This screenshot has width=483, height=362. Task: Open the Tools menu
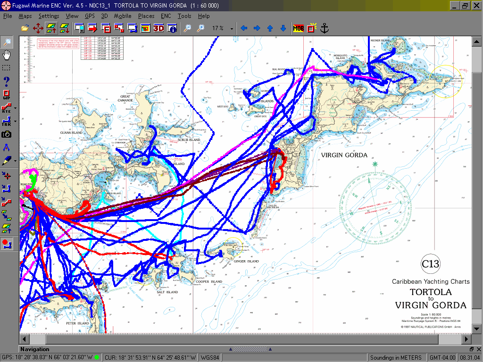coord(184,16)
